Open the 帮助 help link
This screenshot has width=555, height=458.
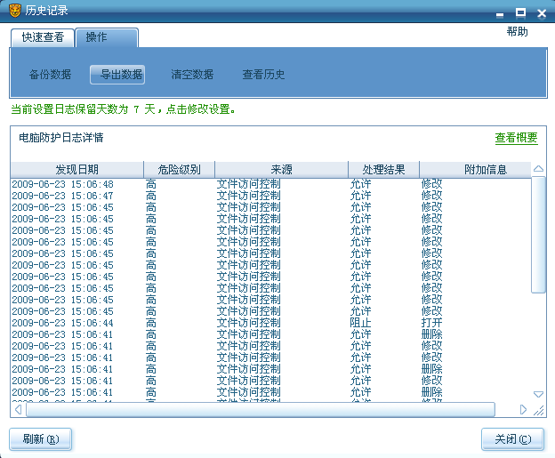point(517,31)
